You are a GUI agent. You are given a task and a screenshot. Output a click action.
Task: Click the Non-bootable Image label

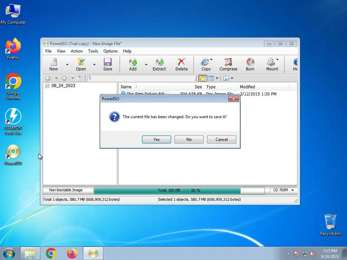pos(66,190)
